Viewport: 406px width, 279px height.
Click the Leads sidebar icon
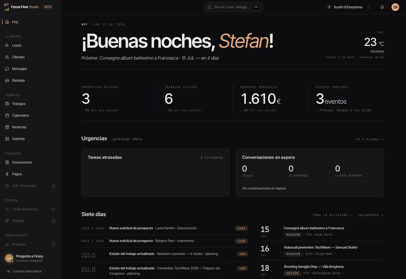click(x=7, y=45)
